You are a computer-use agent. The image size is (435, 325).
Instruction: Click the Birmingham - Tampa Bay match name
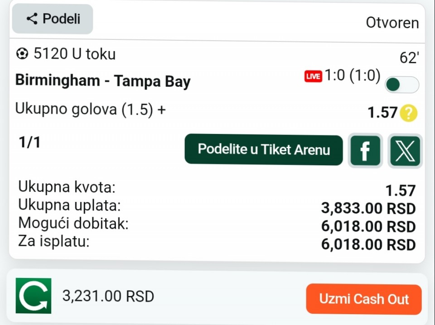click(103, 81)
